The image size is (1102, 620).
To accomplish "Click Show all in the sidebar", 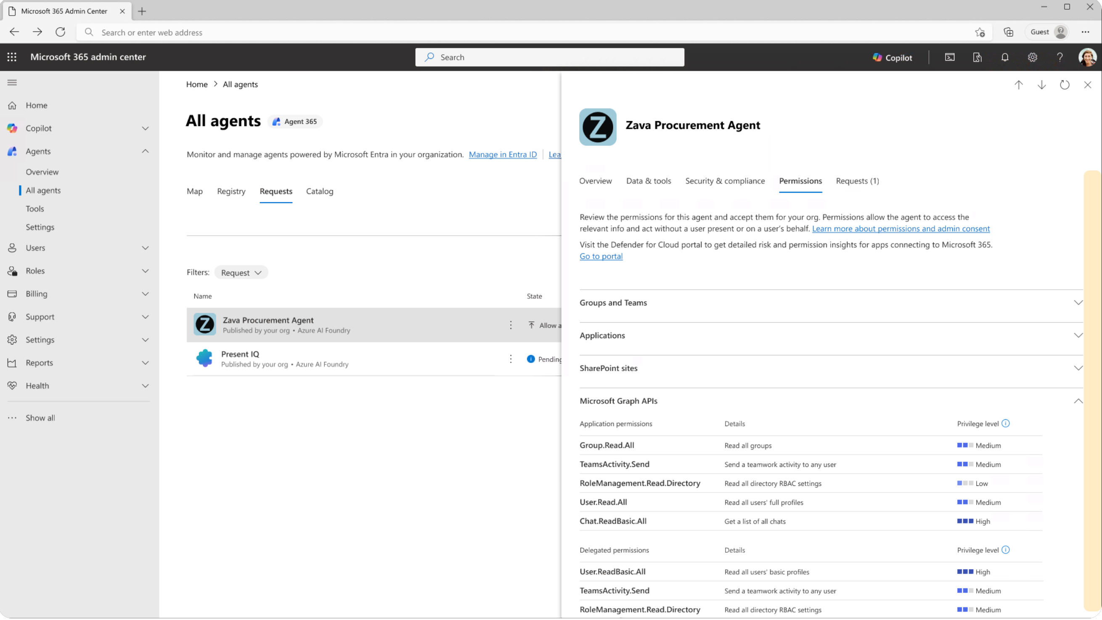I will point(40,418).
